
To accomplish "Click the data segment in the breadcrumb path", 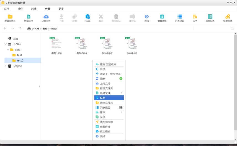I will click(45, 29).
